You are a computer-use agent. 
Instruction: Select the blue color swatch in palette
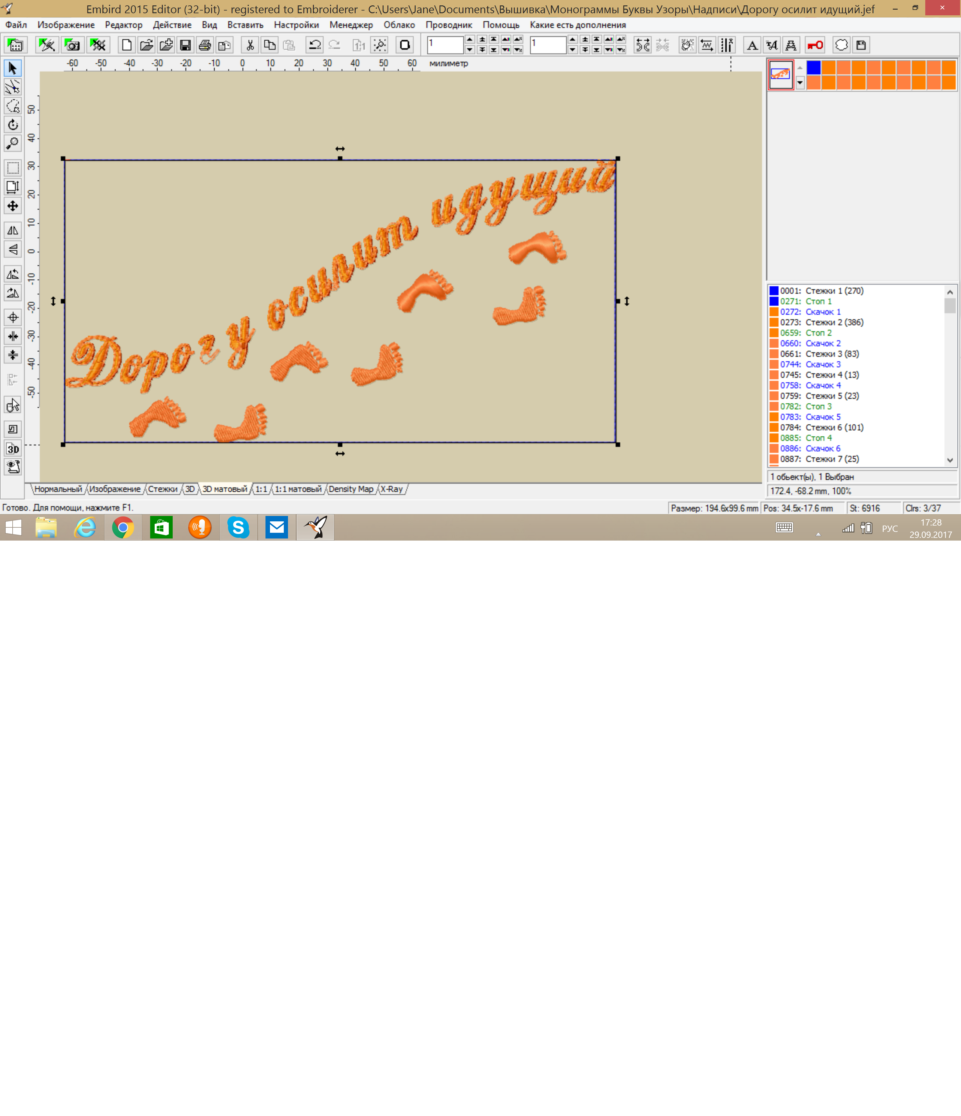click(814, 67)
